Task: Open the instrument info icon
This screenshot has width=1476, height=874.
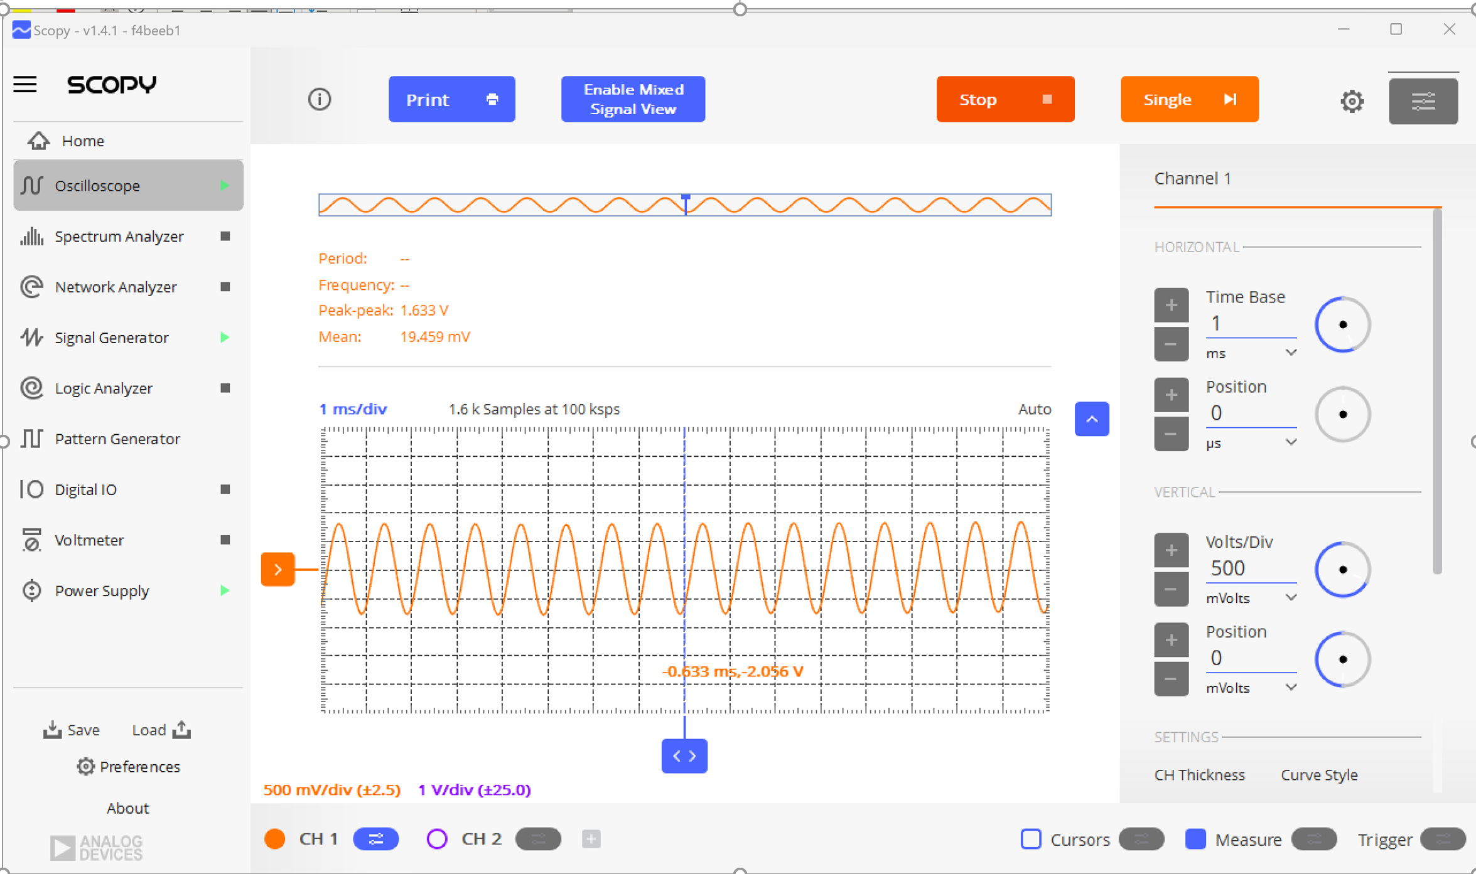Action: (320, 99)
